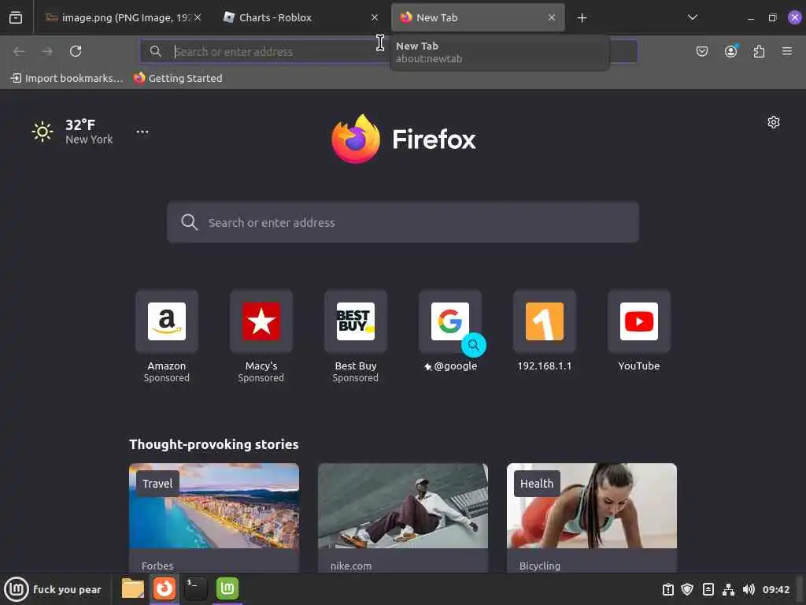The height and width of the screenshot is (605, 806).
Task: Open the terminal taskbar icon
Action: click(196, 588)
